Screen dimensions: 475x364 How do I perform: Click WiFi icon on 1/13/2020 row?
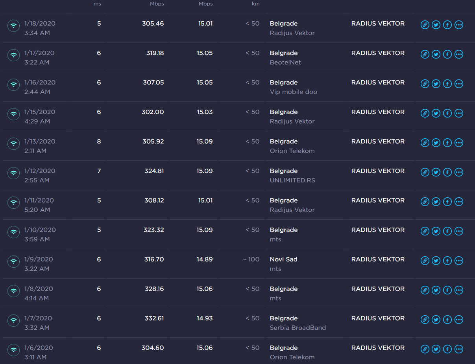point(14,143)
